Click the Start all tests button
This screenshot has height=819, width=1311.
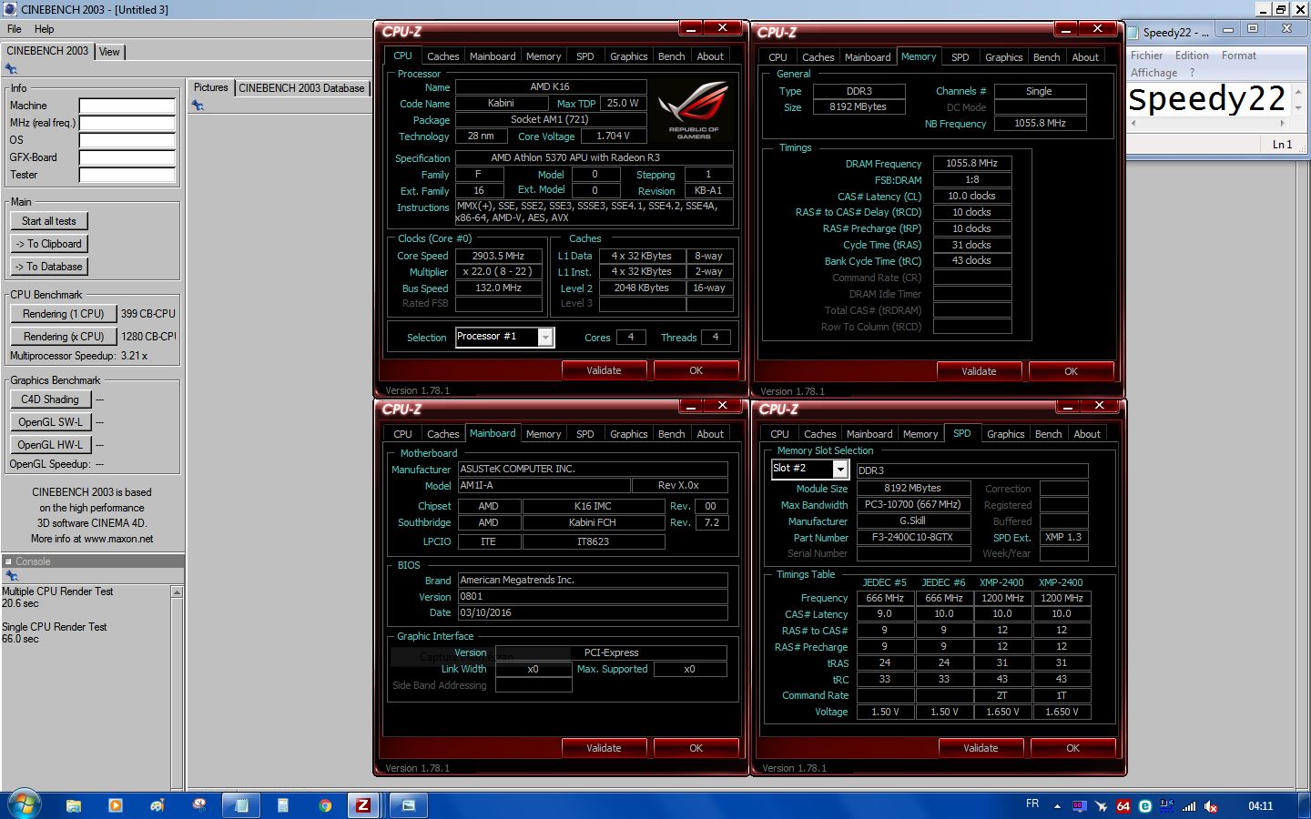click(x=49, y=221)
